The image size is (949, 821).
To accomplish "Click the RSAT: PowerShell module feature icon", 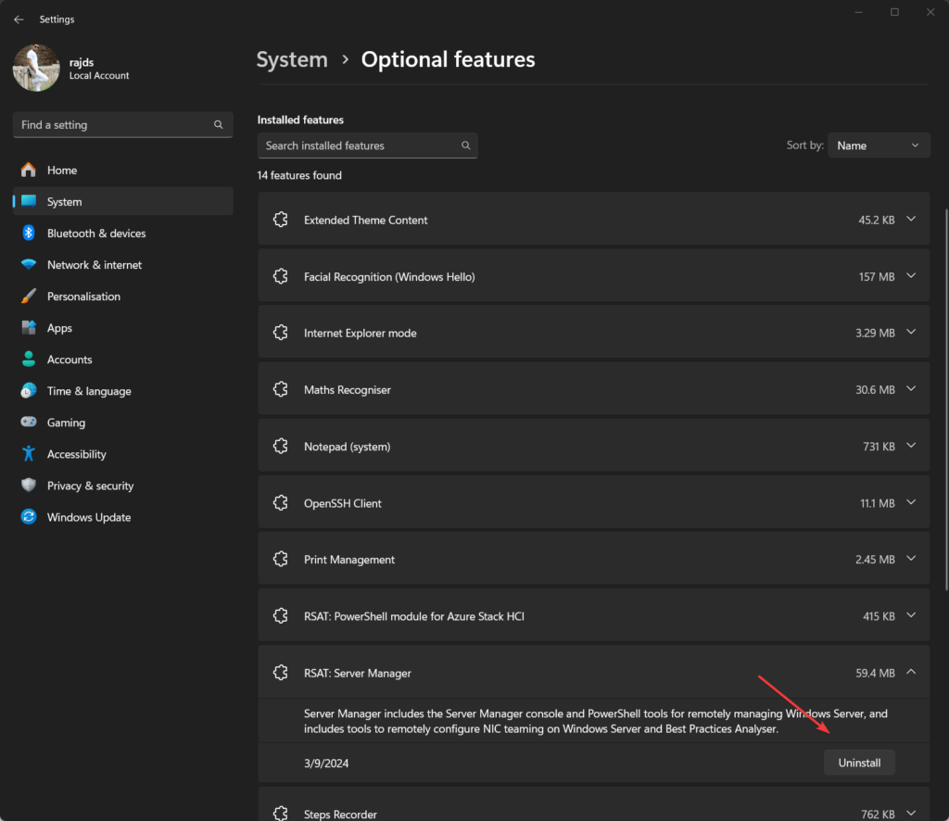I will click(x=280, y=616).
